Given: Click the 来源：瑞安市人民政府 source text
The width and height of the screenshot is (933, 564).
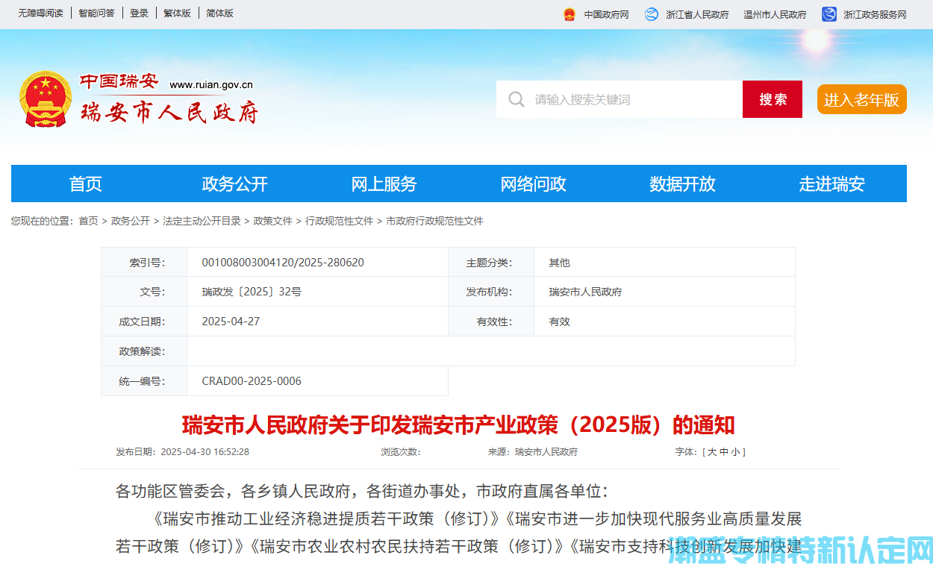Looking at the screenshot, I should click(533, 452).
